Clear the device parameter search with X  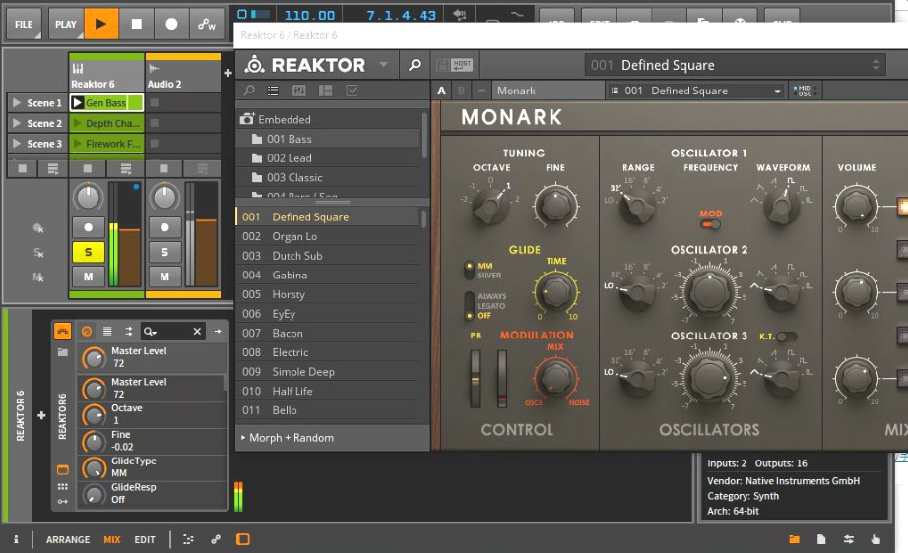tap(197, 331)
